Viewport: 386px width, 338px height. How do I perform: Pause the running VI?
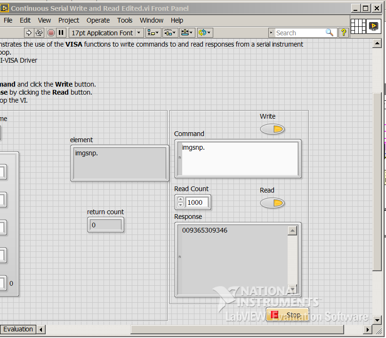point(61,33)
